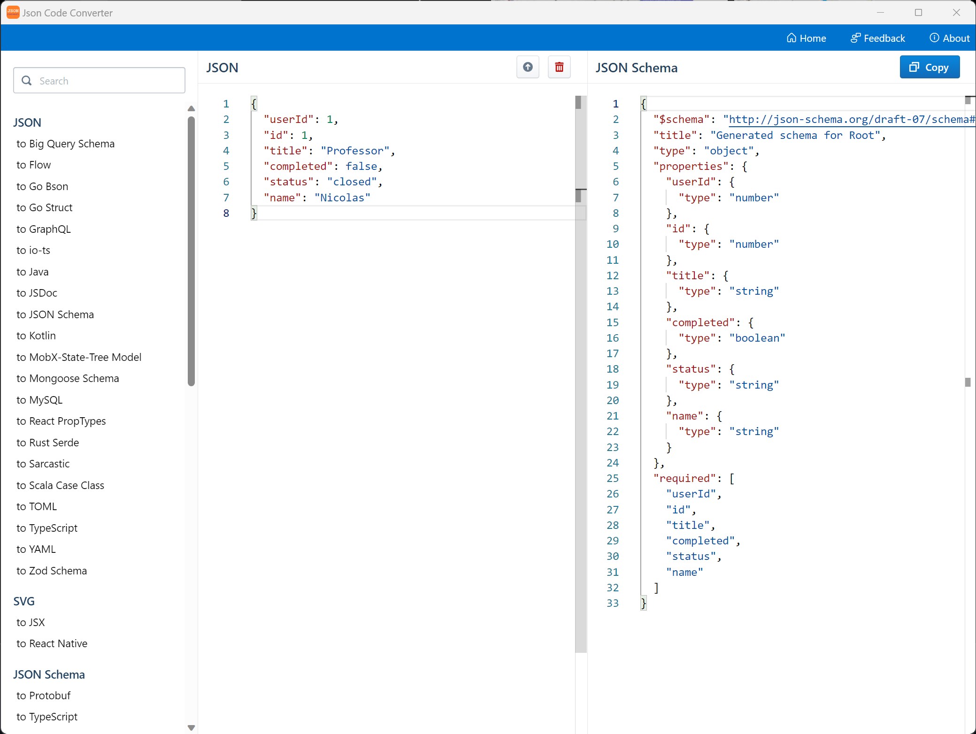Select the to TypeScript option under JSON
Image resolution: width=976 pixels, height=734 pixels.
[x=47, y=528]
